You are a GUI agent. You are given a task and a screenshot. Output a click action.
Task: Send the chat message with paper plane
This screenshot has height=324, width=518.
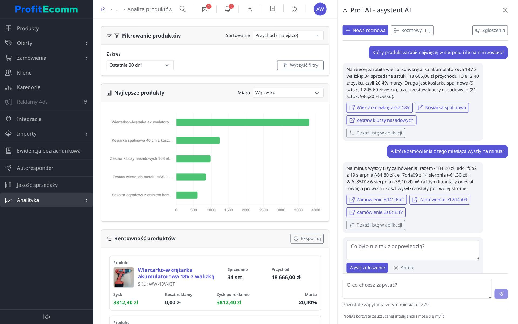pyautogui.click(x=501, y=294)
